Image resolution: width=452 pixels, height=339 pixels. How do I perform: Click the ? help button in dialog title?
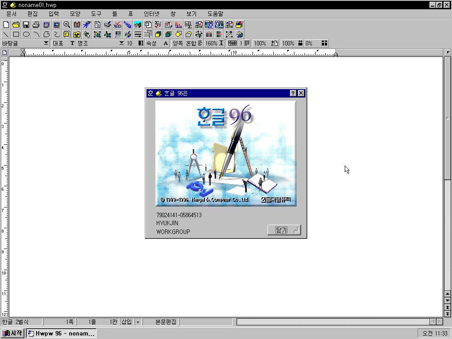pyautogui.click(x=293, y=93)
